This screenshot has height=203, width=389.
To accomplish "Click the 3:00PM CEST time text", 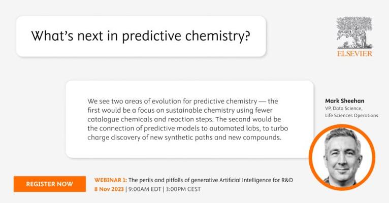I will (183, 189).
